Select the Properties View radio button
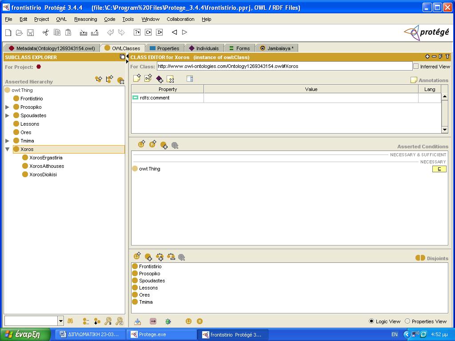 pos(407,321)
